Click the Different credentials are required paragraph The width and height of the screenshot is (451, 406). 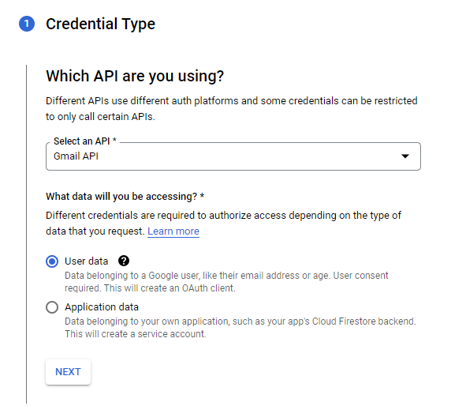(223, 224)
